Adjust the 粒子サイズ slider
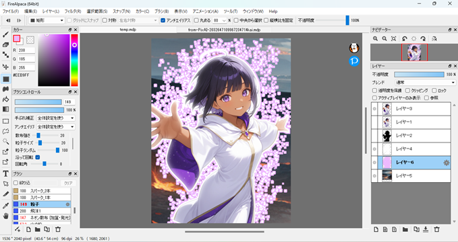 48,143
